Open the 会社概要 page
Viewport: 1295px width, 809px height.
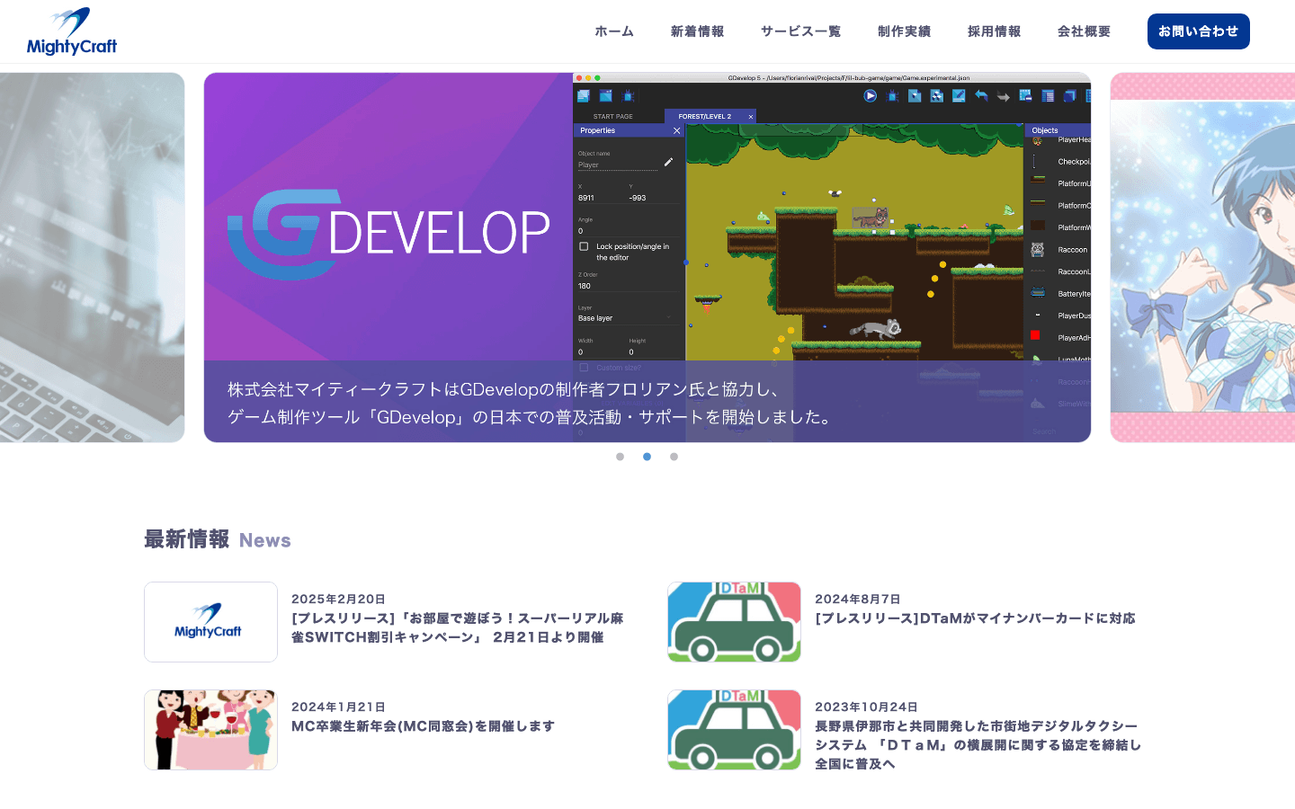(x=1085, y=31)
